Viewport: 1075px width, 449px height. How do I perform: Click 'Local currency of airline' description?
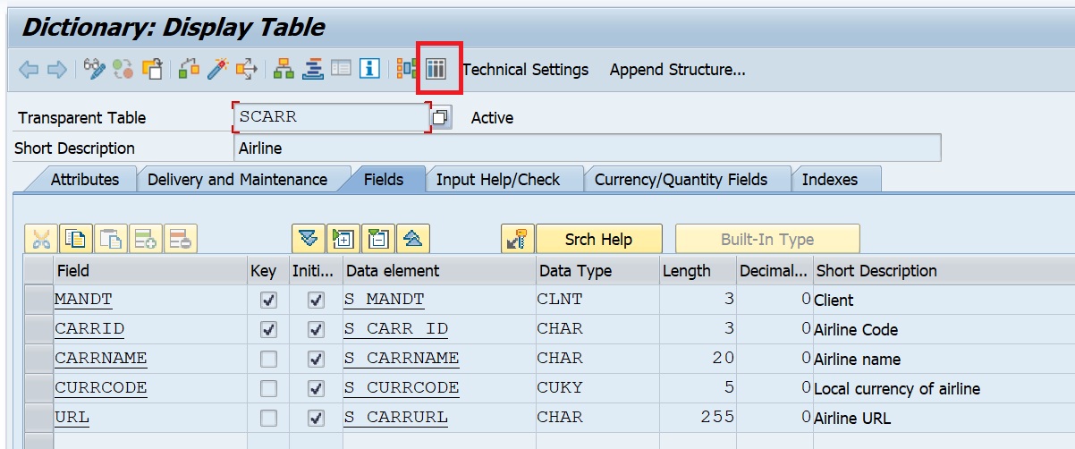point(897,389)
